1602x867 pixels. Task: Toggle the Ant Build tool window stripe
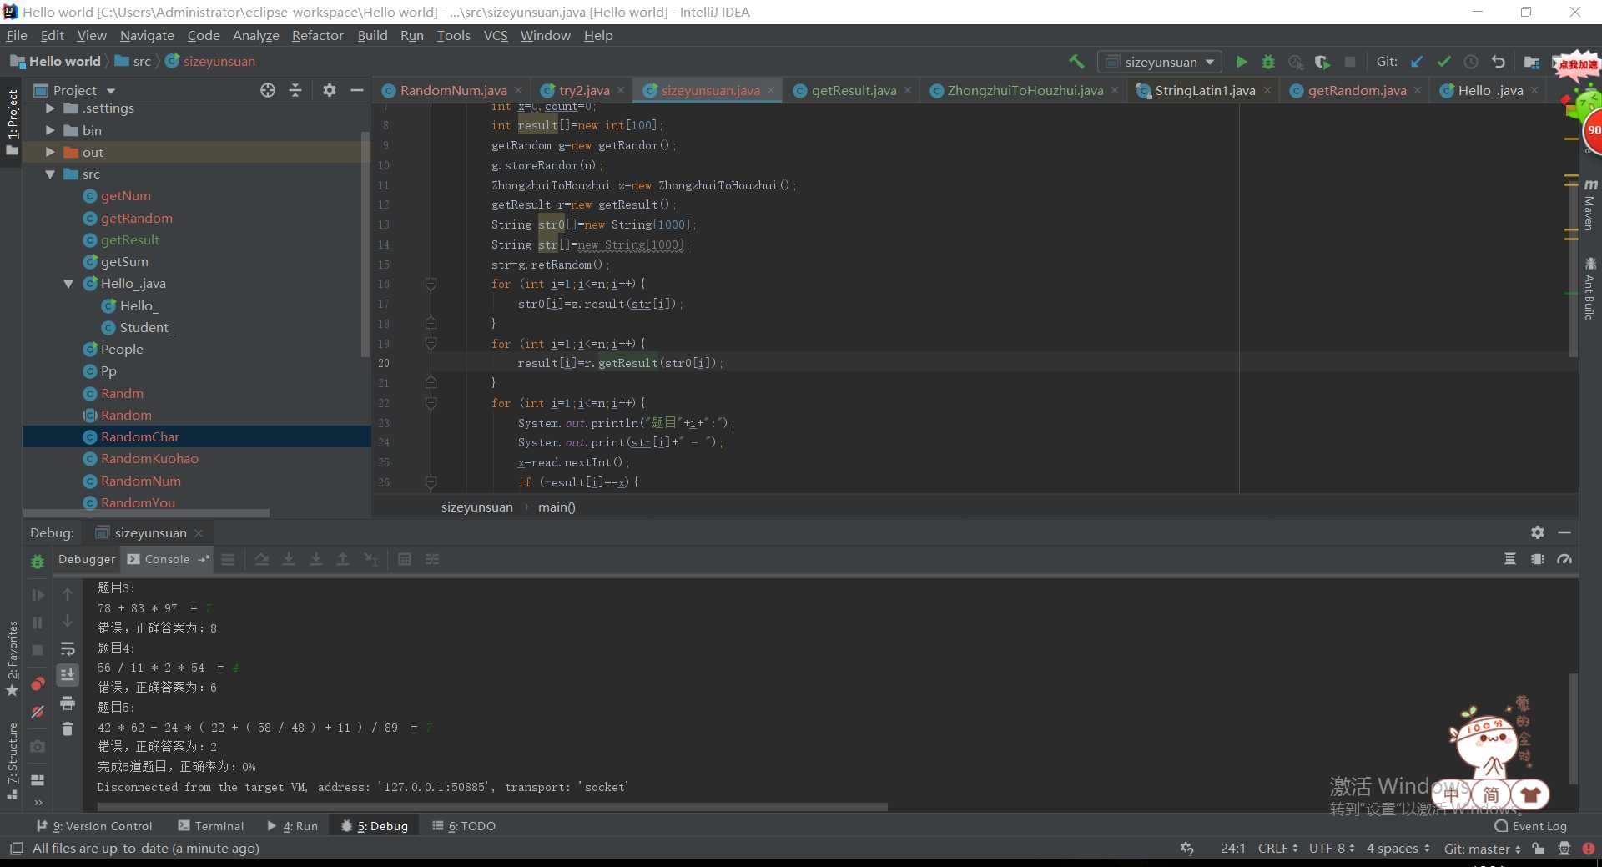1589,290
